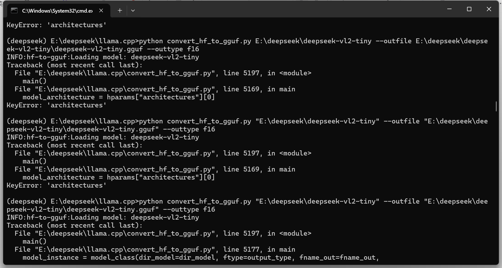The image size is (502, 268).
Task: Click the first '(deepseek)' prompt prefix
Action: click(26, 41)
